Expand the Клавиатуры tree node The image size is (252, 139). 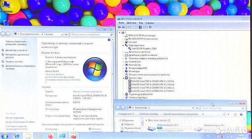pos(123,61)
